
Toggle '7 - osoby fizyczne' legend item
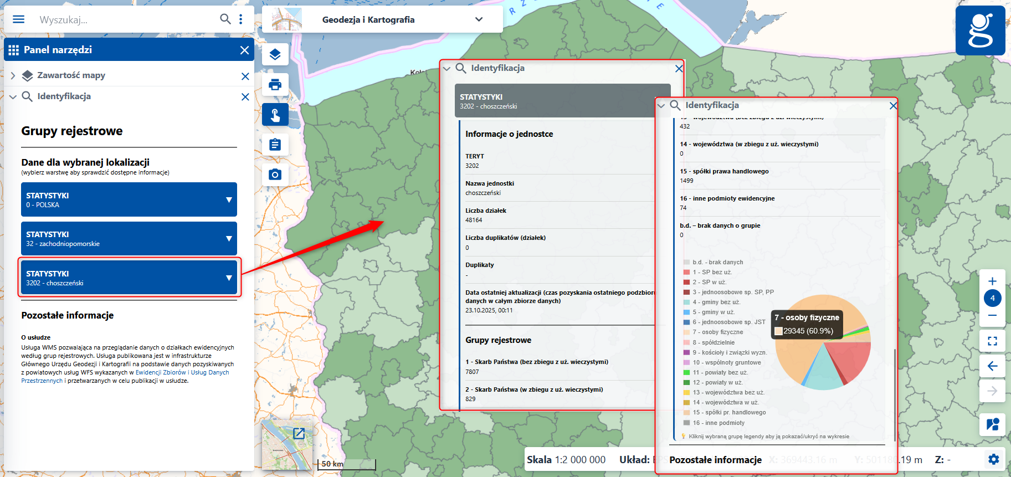pyautogui.click(x=717, y=332)
